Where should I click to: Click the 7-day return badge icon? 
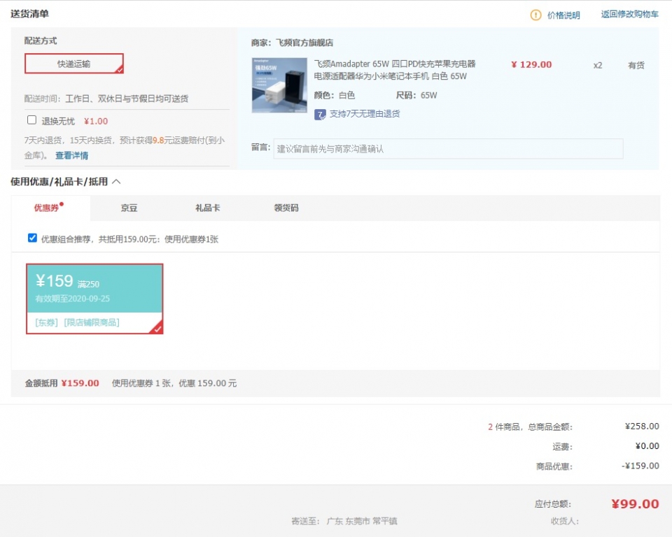[x=320, y=115]
